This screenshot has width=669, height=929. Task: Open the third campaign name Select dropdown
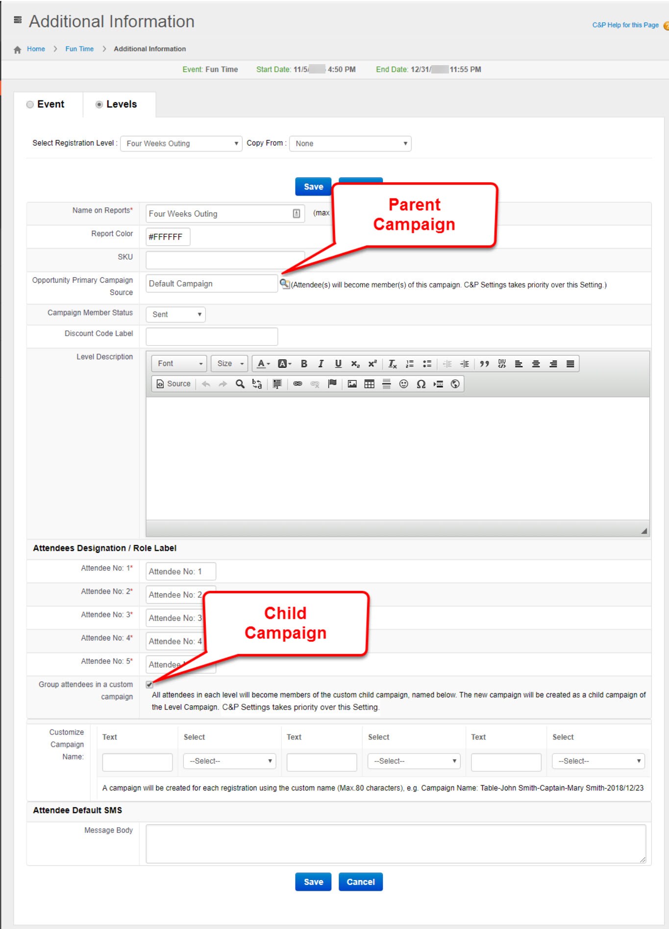pyautogui.click(x=598, y=761)
